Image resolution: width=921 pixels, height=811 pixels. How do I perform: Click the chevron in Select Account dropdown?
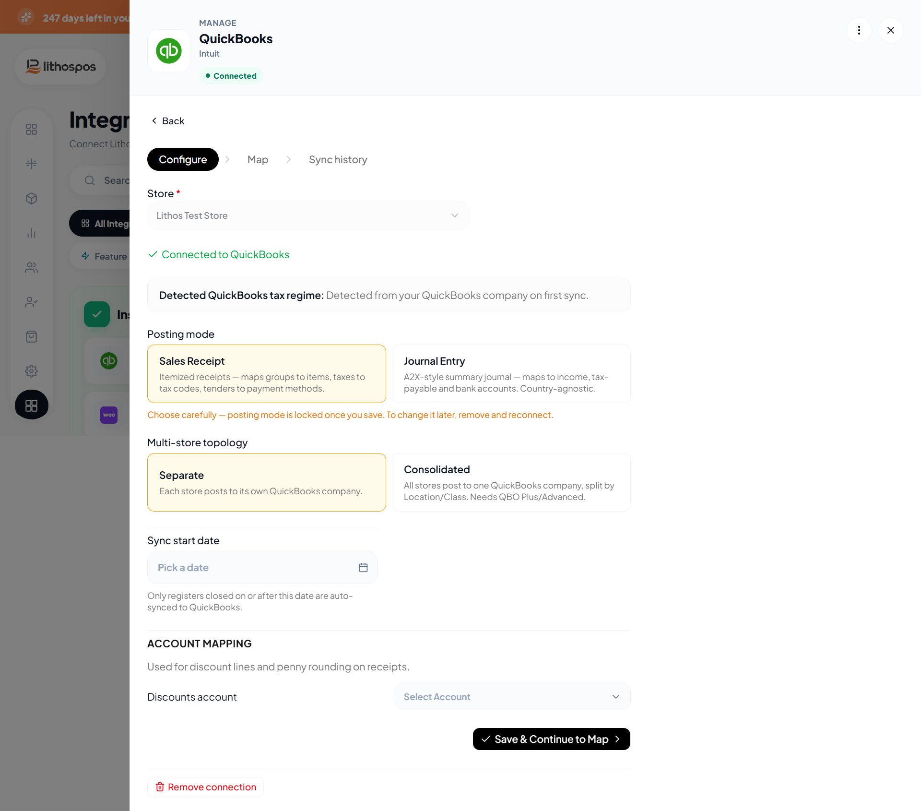click(616, 697)
